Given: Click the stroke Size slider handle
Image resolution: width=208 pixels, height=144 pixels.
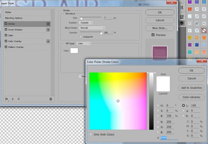Looking at the screenshot, I should tap(81, 18).
